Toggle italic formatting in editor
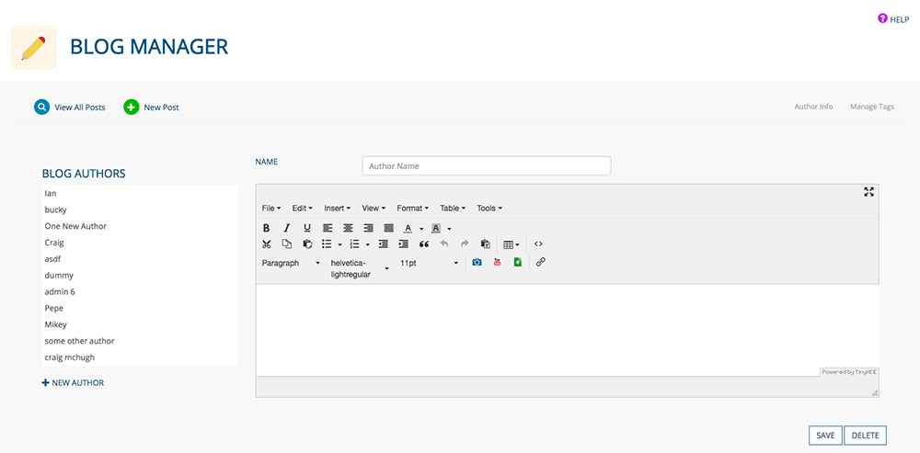The height and width of the screenshot is (453, 920). click(287, 228)
